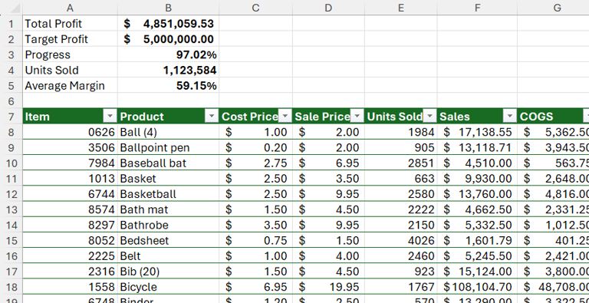Click the Progress label cell
The height and width of the screenshot is (303, 589).
tap(70, 54)
